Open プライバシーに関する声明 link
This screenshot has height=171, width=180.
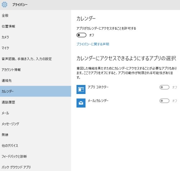coord(93,44)
